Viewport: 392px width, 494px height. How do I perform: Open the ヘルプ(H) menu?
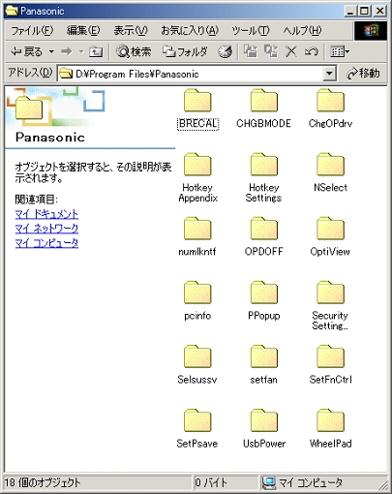(x=302, y=31)
